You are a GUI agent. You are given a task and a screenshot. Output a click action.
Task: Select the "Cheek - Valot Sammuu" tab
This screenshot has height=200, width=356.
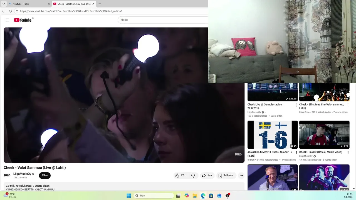pos(74,4)
